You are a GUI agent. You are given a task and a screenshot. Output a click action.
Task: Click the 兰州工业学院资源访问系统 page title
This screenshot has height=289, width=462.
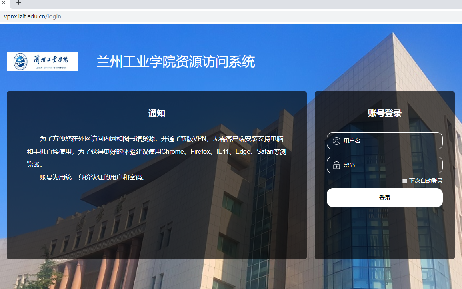(x=176, y=62)
